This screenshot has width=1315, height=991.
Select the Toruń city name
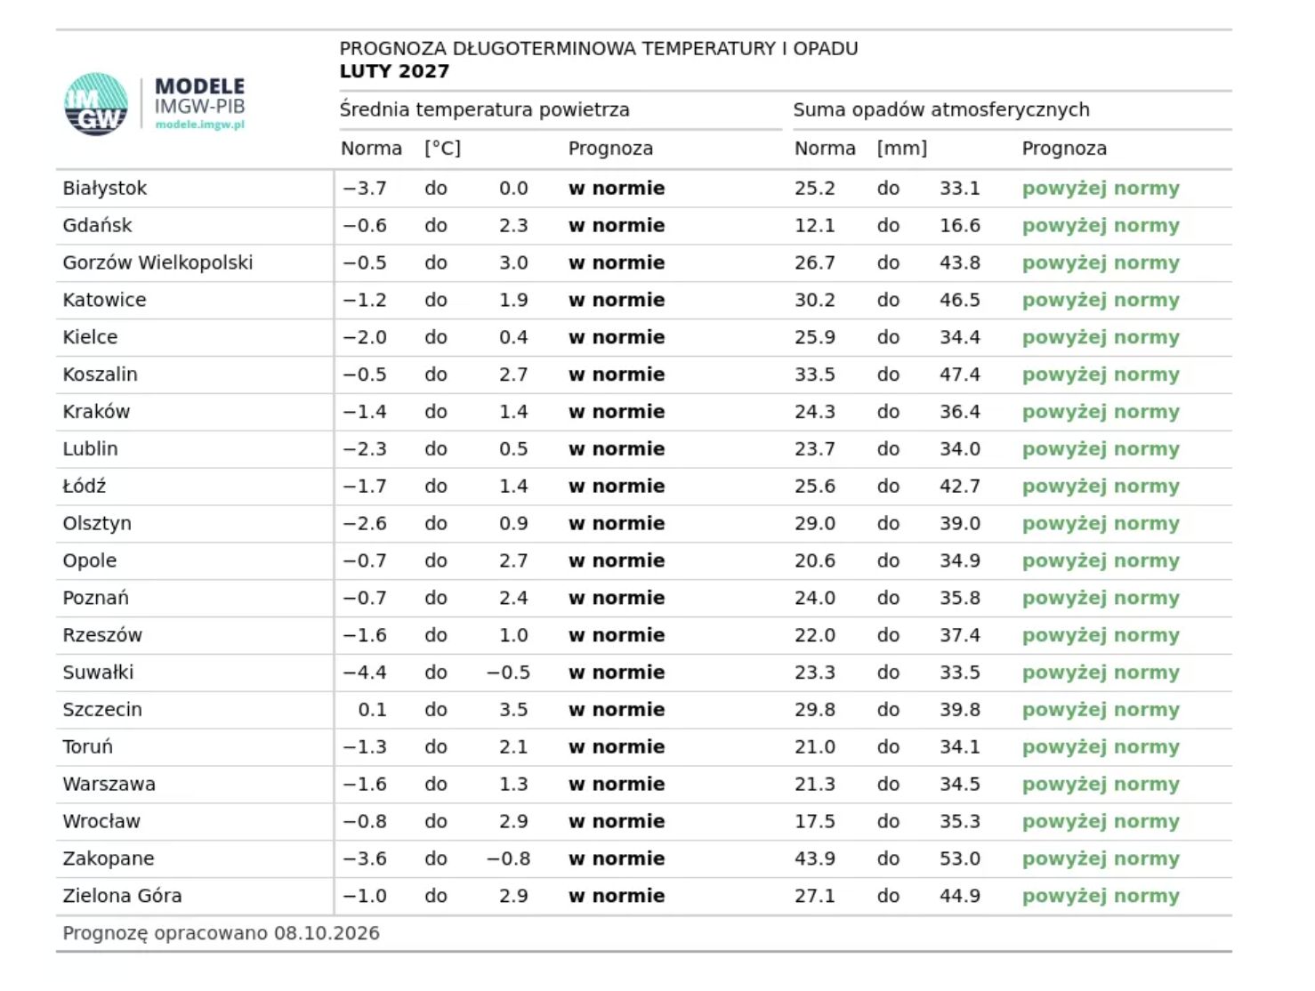coord(87,747)
